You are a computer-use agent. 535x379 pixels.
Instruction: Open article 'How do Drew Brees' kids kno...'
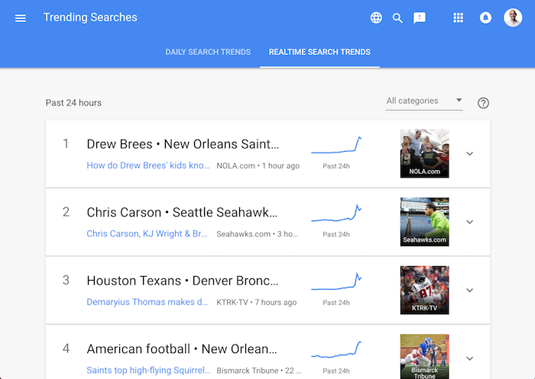click(148, 165)
